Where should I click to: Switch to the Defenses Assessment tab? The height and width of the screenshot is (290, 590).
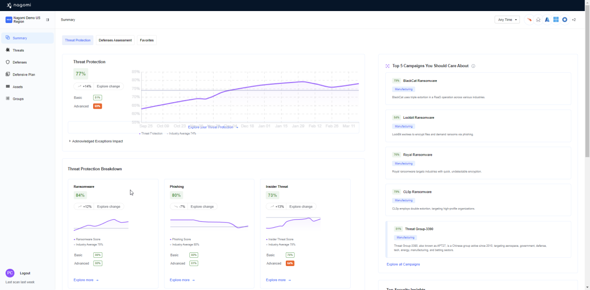(115, 40)
